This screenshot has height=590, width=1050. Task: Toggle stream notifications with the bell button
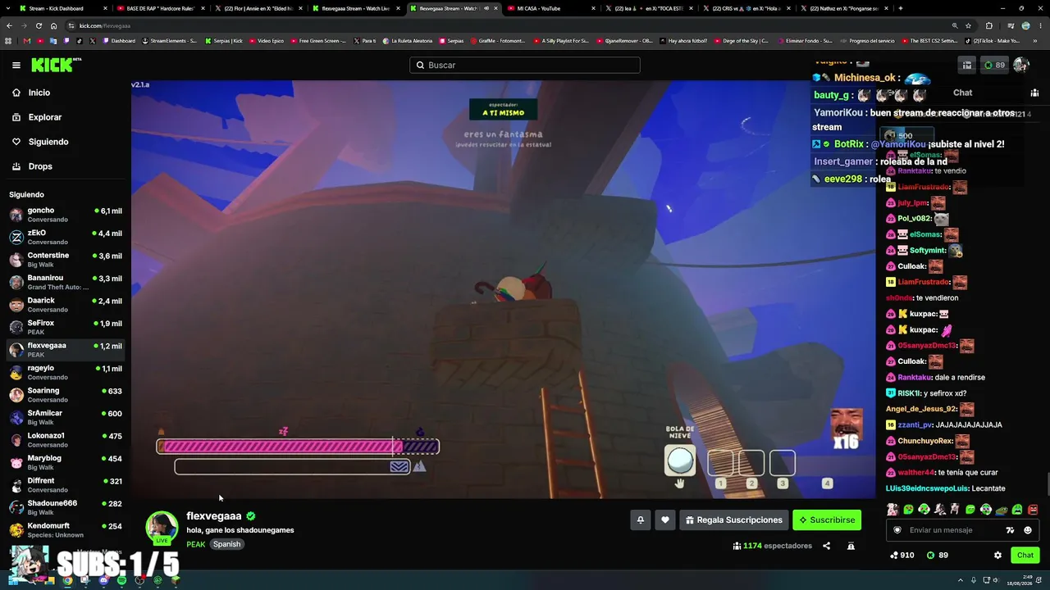(x=641, y=520)
